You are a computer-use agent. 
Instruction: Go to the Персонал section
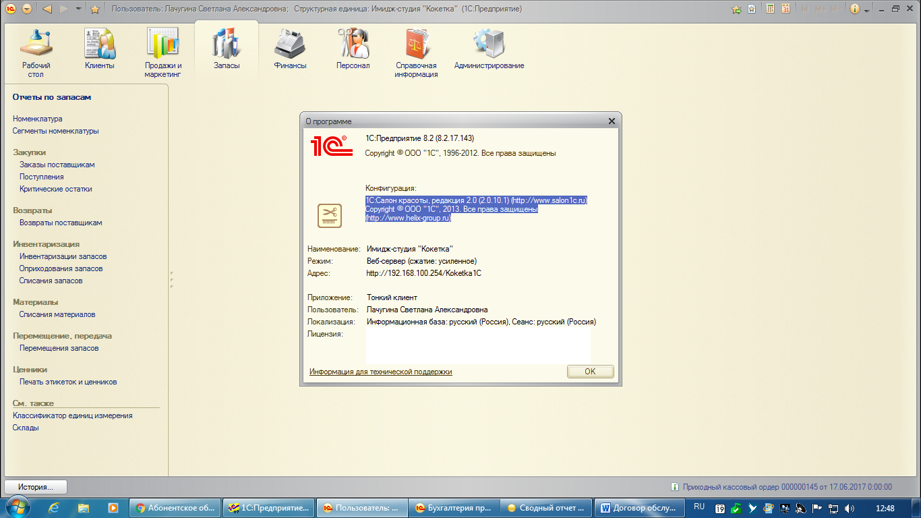tap(353, 49)
